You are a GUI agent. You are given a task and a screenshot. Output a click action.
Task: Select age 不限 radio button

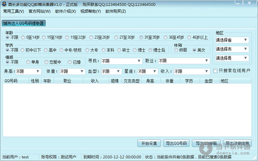(12, 37)
